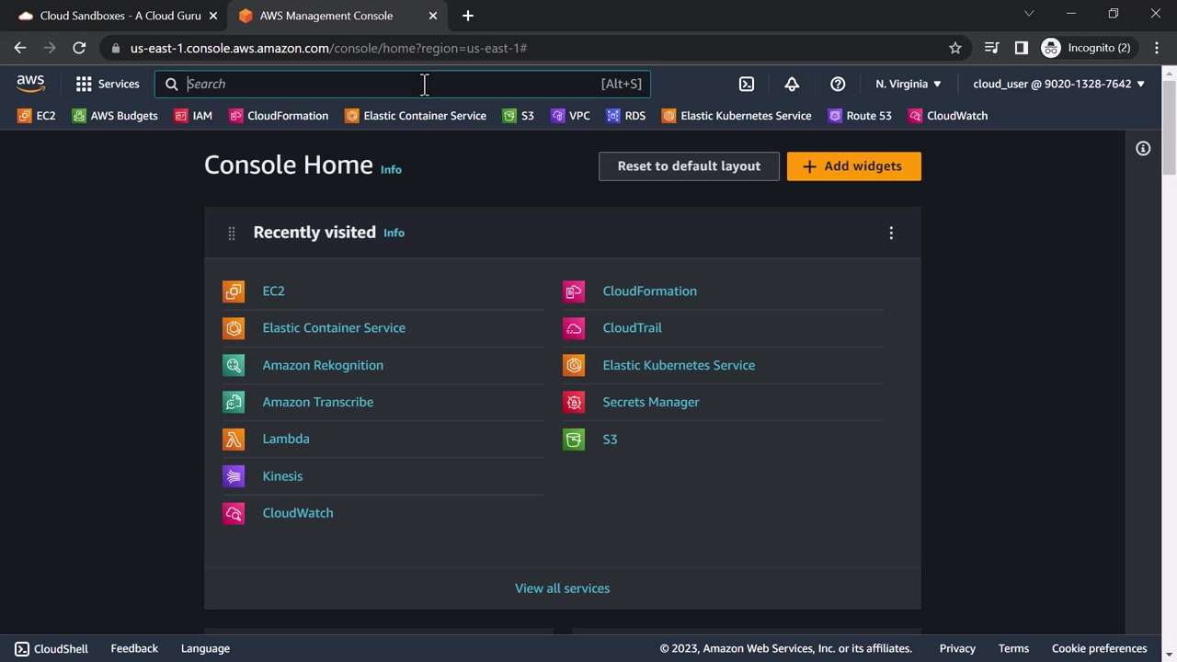Click the Add widgets button
The width and height of the screenshot is (1177, 662).
(x=854, y=166)
